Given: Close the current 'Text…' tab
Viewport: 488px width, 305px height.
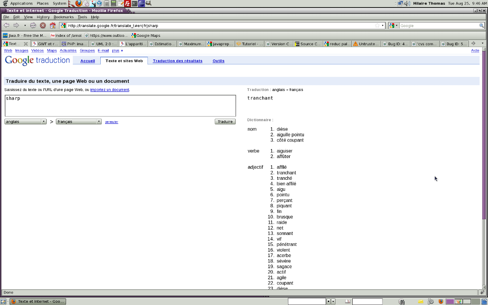Looking at the screenshot, I should (26, 44).
